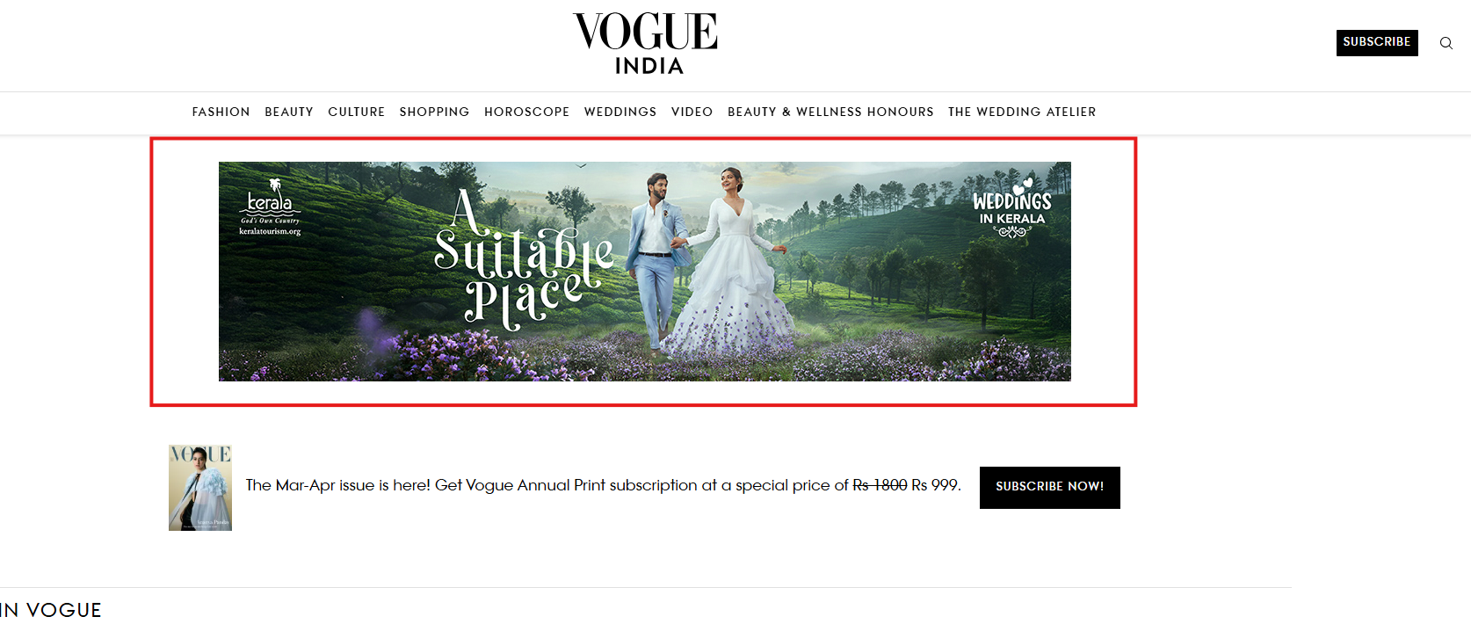Viewport: 1471px width, 624px height.
Task: Click the Weddings in Kerala badge
Action: point(1011,209)
